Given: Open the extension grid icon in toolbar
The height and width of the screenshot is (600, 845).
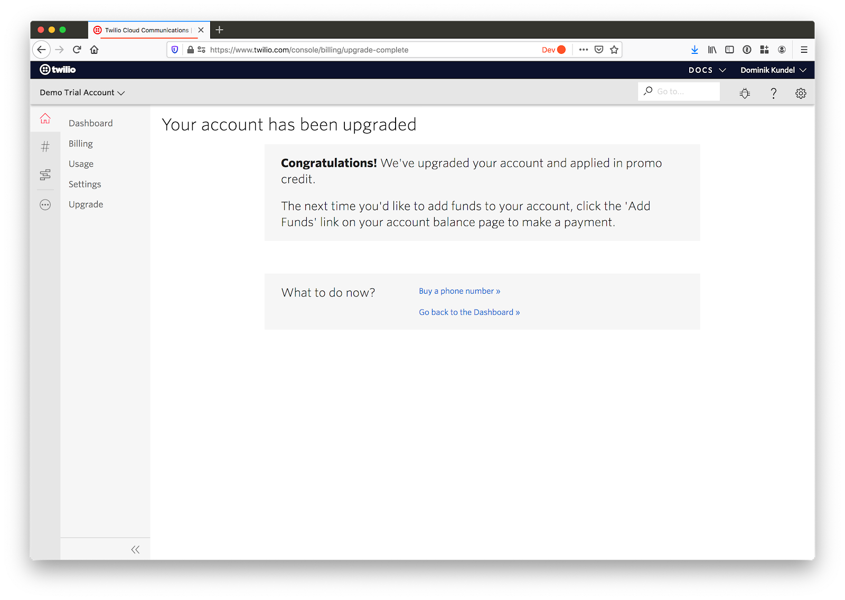Looking at the screenshot, I should (x=764, y=50).
